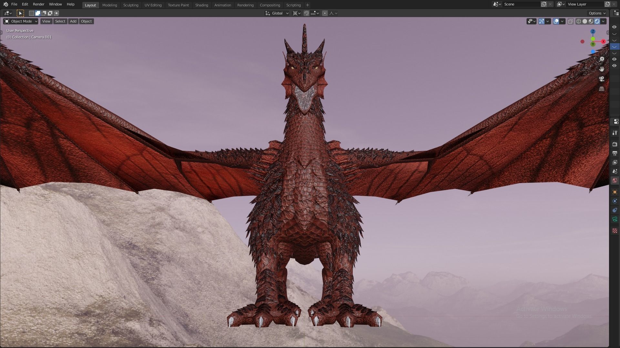Choose the Set New selection mode icon
This screenshot has height=348, width=620.
pos(32,13)
